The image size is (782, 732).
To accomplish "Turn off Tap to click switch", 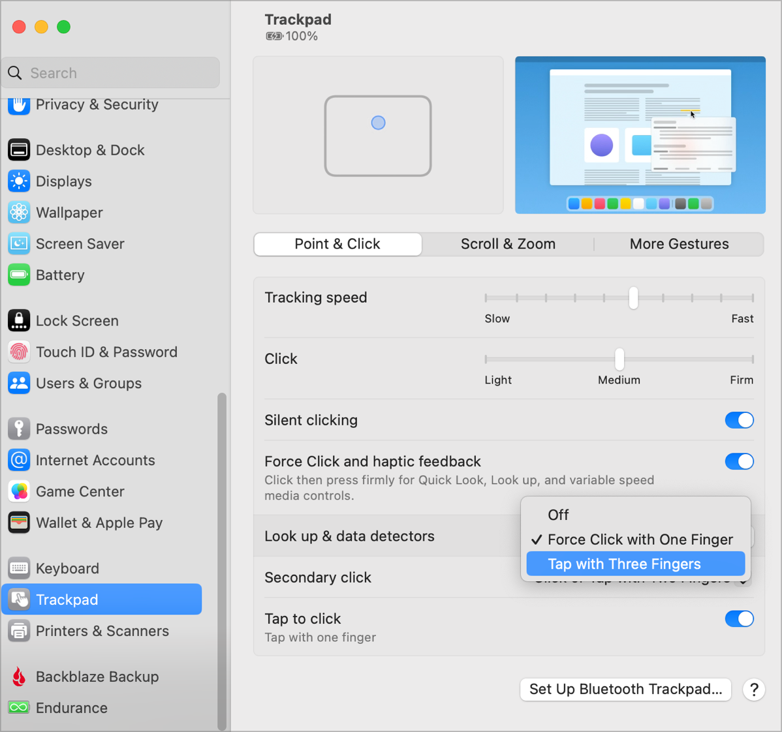I will [739, 619].
